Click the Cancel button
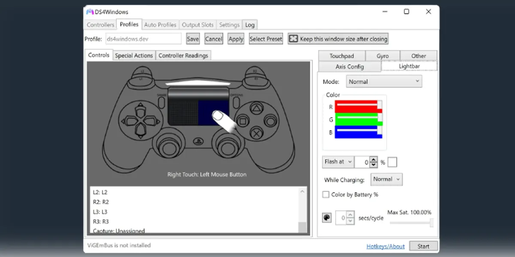Screen dimensions: 515x257 tap(213, 39)
